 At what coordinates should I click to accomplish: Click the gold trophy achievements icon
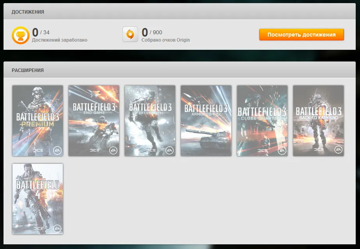click(x=20, y=35)
